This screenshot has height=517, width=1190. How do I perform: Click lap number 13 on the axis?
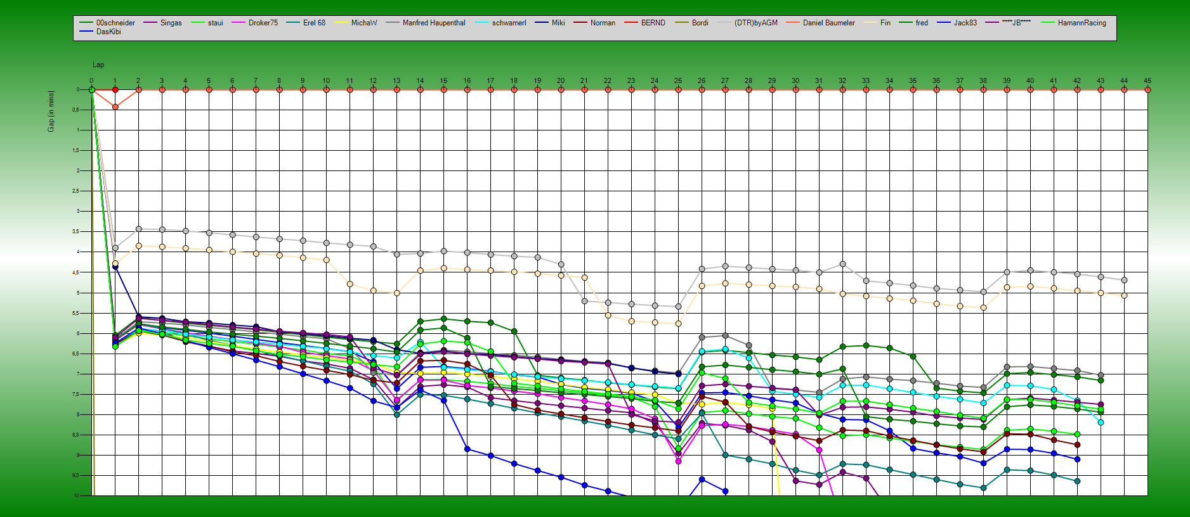396,81
